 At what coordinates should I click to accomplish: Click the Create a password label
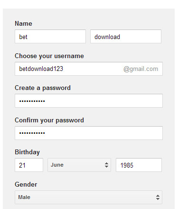(x=43, y=88)
